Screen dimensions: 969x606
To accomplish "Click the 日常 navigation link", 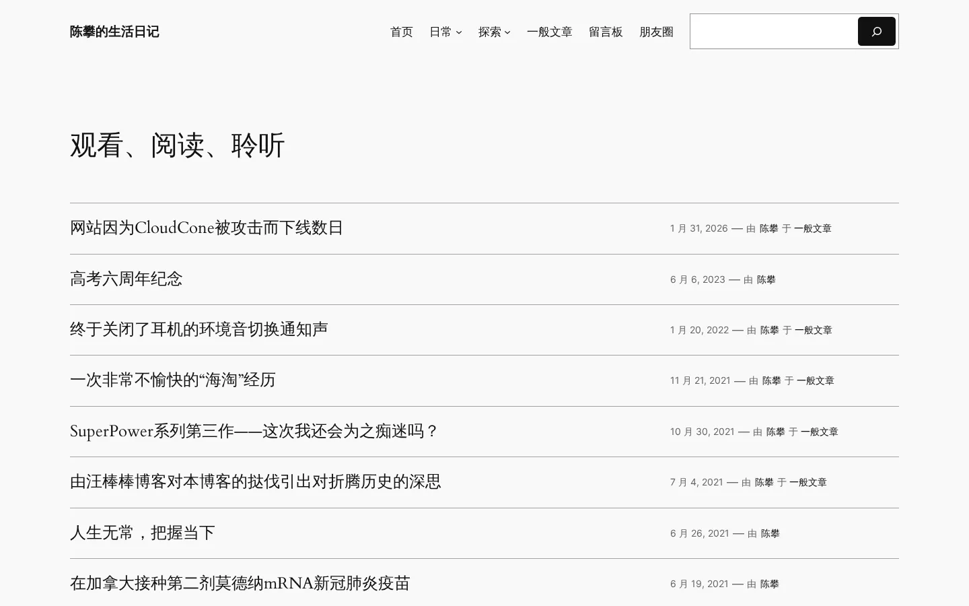I will click(x=440, y=32).
